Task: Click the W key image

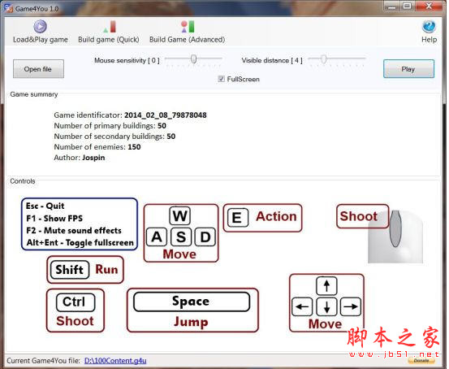Action: [x=179, y=216]
